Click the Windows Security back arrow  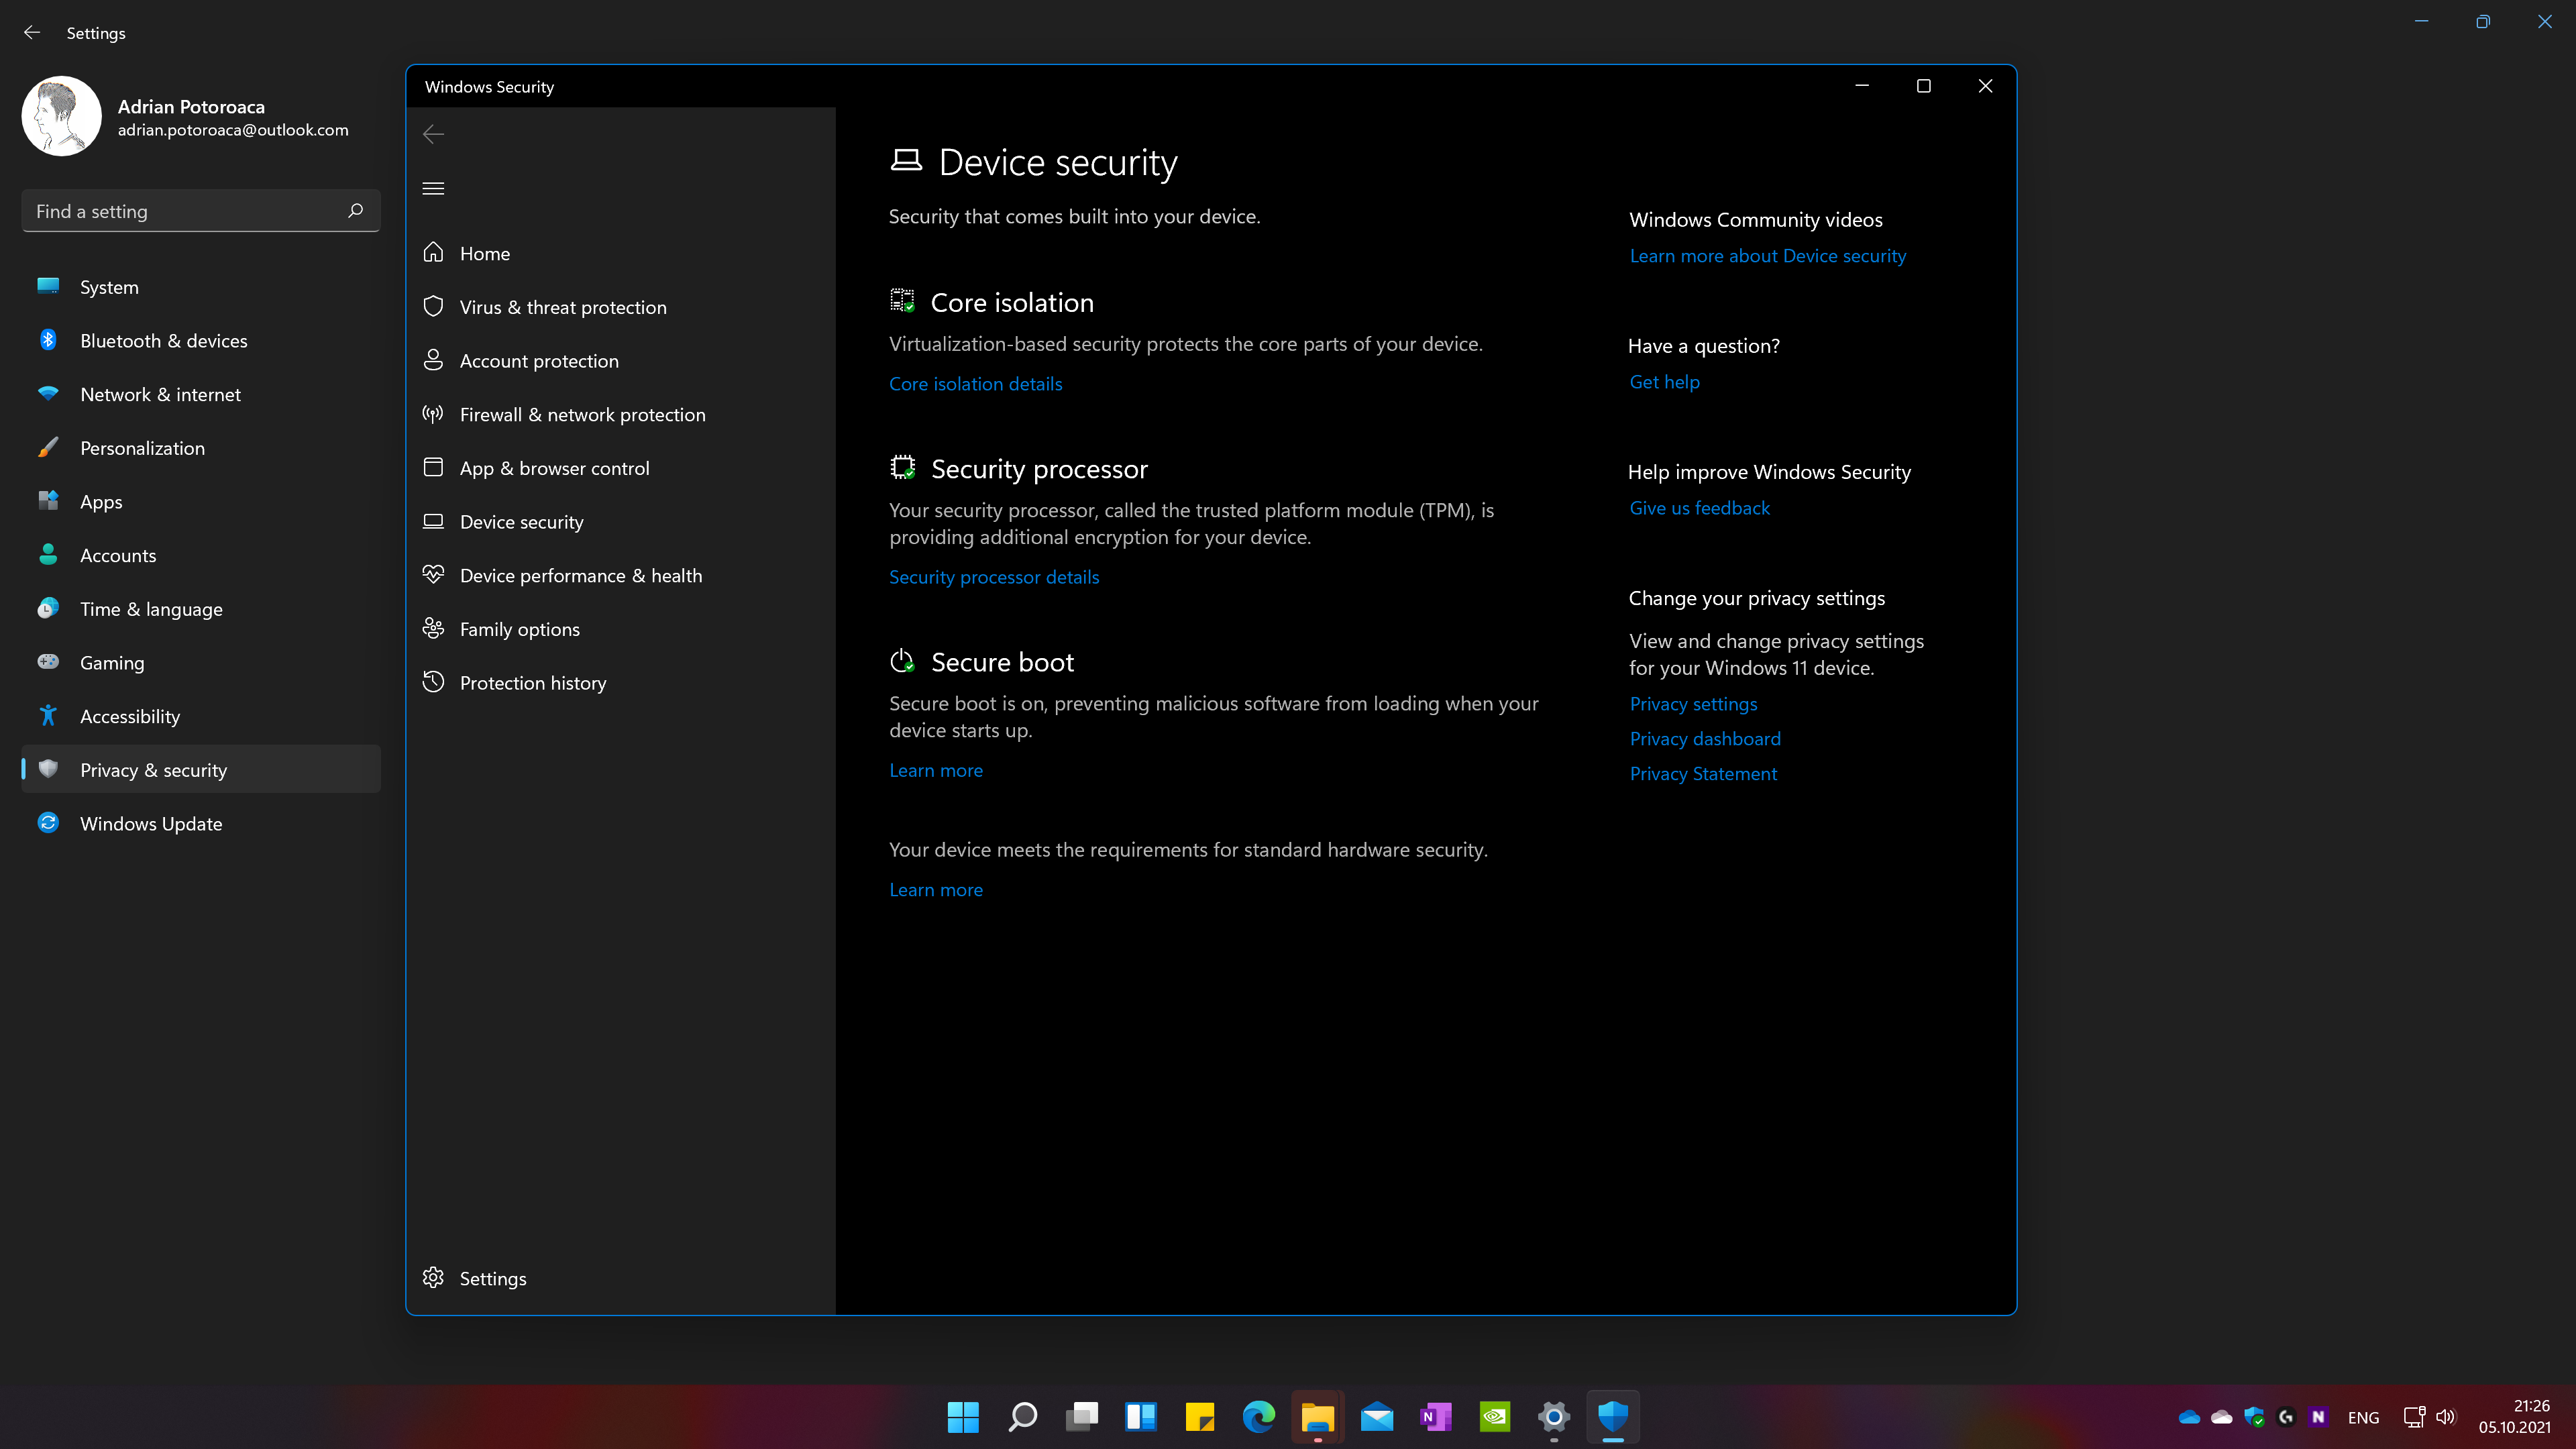[433, 134]
